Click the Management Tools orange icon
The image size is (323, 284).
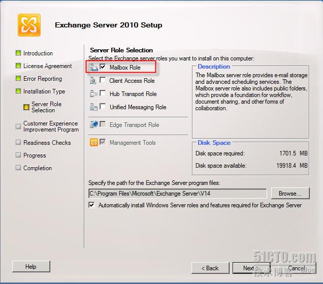pos(94,142)
